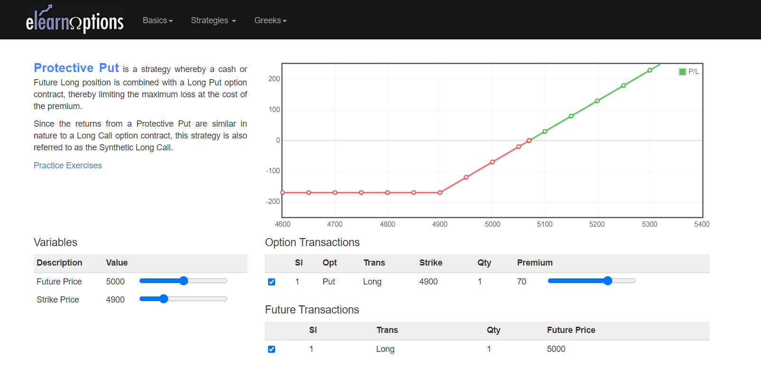The width and height of the screenshot is (761, 377).
Task: Click the green data point at 5200
Action: click(597, 101)
